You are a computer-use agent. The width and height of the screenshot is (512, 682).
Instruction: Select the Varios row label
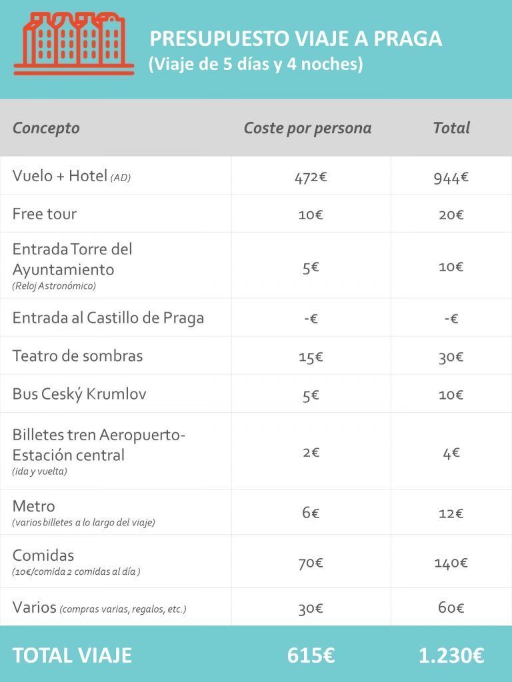[35, 607]
